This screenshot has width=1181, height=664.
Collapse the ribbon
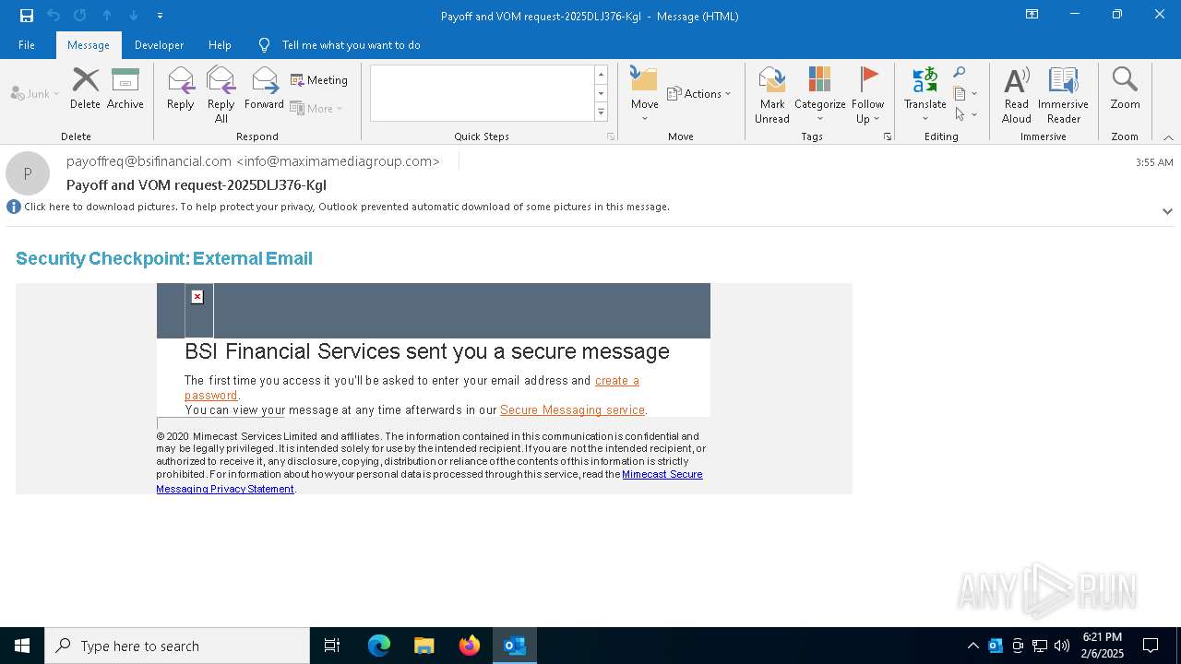click(x=1168, y=137)
